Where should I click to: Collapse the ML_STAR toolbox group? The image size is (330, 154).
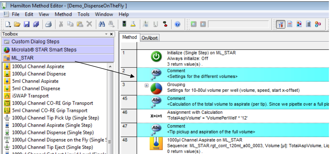[x=58, y=58]
